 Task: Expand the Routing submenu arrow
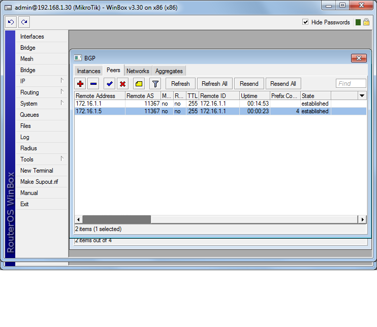pos(62,92)
